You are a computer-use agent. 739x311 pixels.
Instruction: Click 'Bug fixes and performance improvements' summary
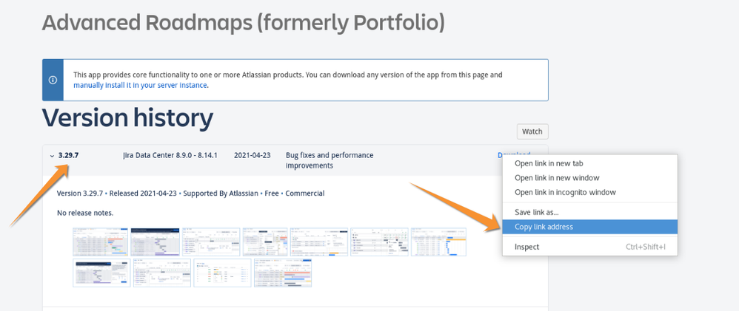pyautogui.click(x=330, y=160)
